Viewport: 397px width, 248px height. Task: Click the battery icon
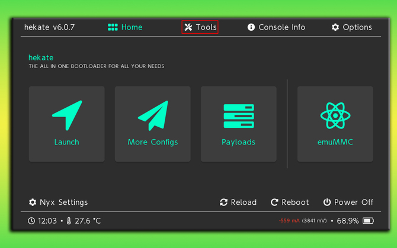point(368,221)
